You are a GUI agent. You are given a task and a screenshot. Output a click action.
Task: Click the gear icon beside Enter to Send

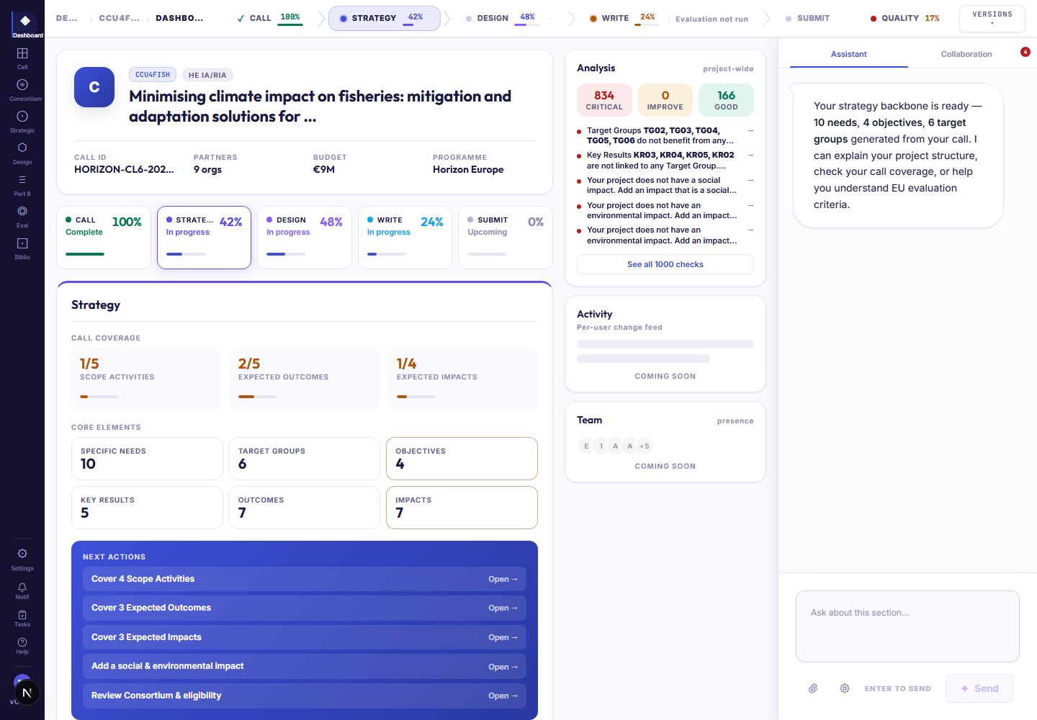845,688
